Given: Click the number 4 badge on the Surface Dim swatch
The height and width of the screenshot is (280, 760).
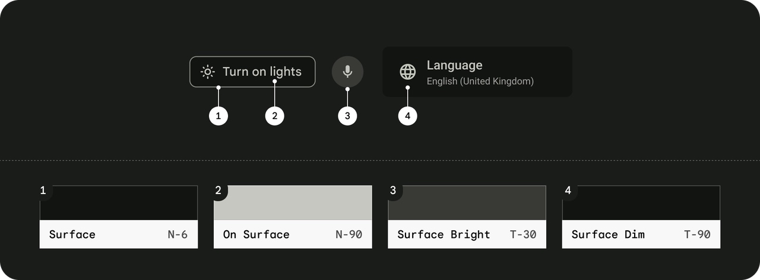Looking at the screenshot, I should point(568,191).
